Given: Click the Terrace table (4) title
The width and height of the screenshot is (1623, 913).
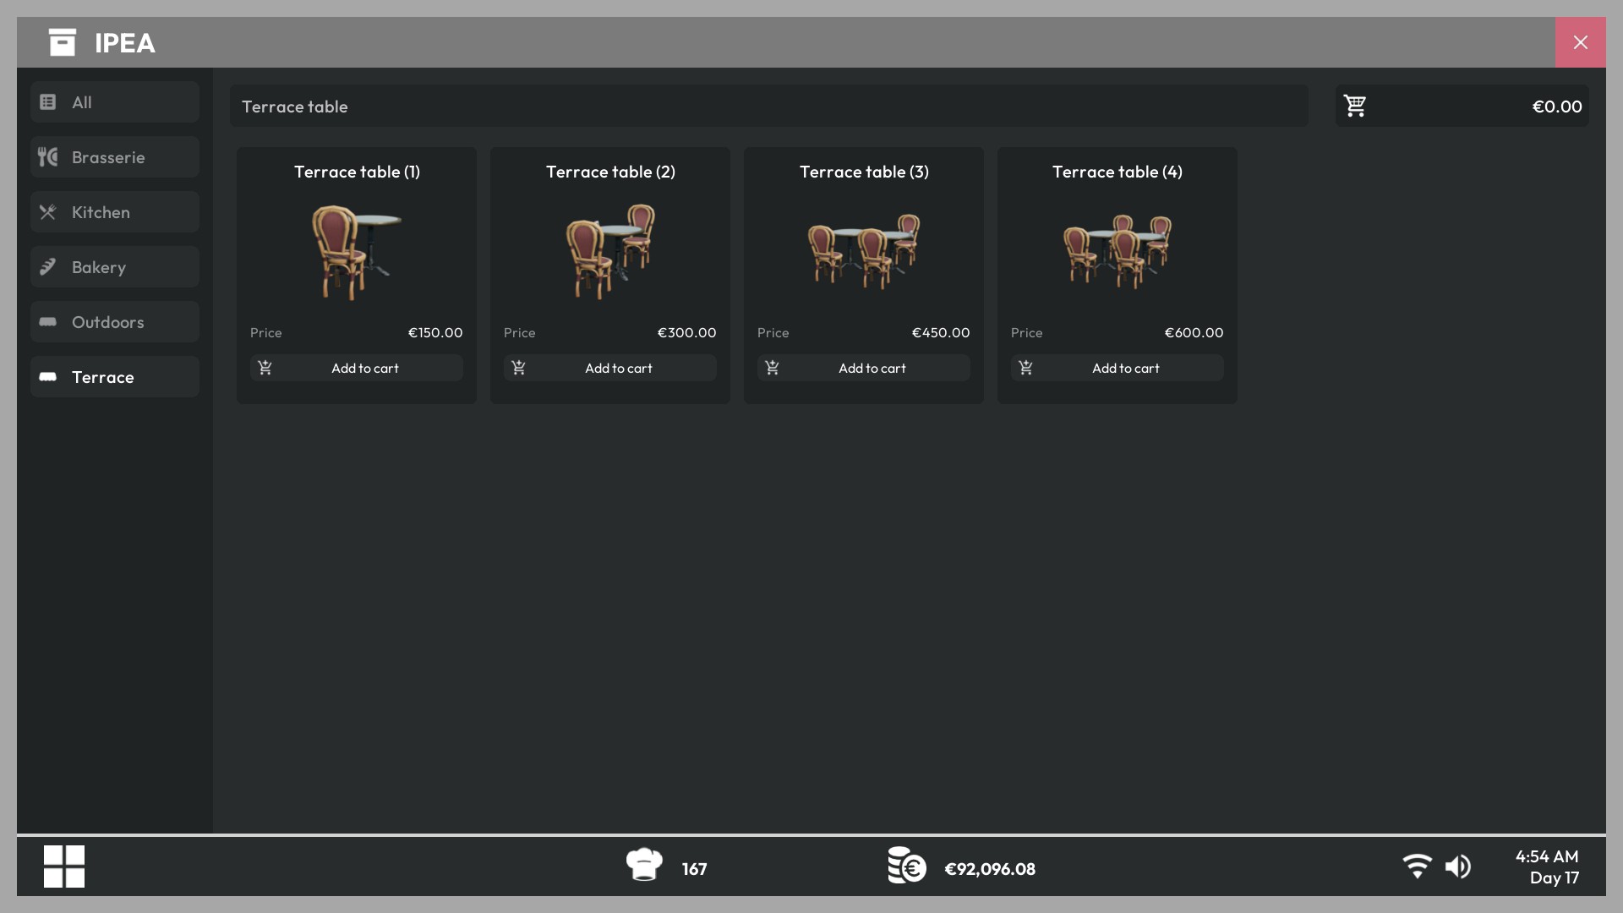Looking at the screenshot, I should click(1118, 172).
